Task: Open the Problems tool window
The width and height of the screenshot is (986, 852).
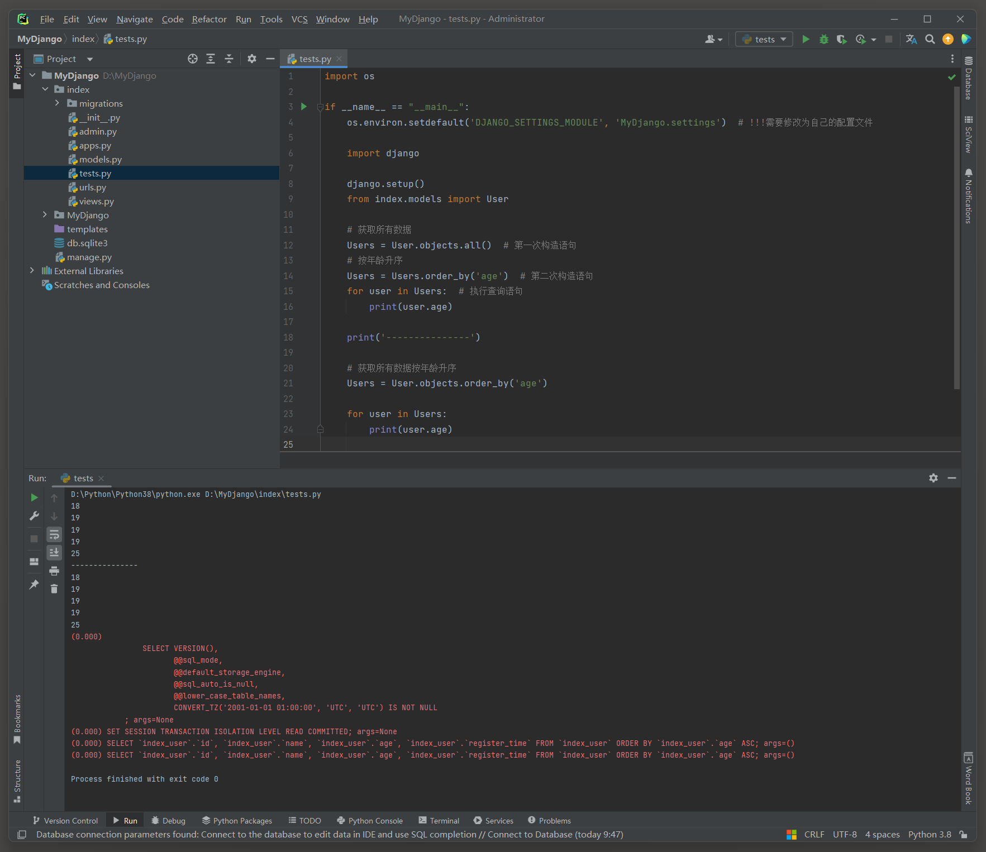Action: [x=549, y=820]
